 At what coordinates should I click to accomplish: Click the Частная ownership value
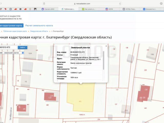(x=74, y=68)
